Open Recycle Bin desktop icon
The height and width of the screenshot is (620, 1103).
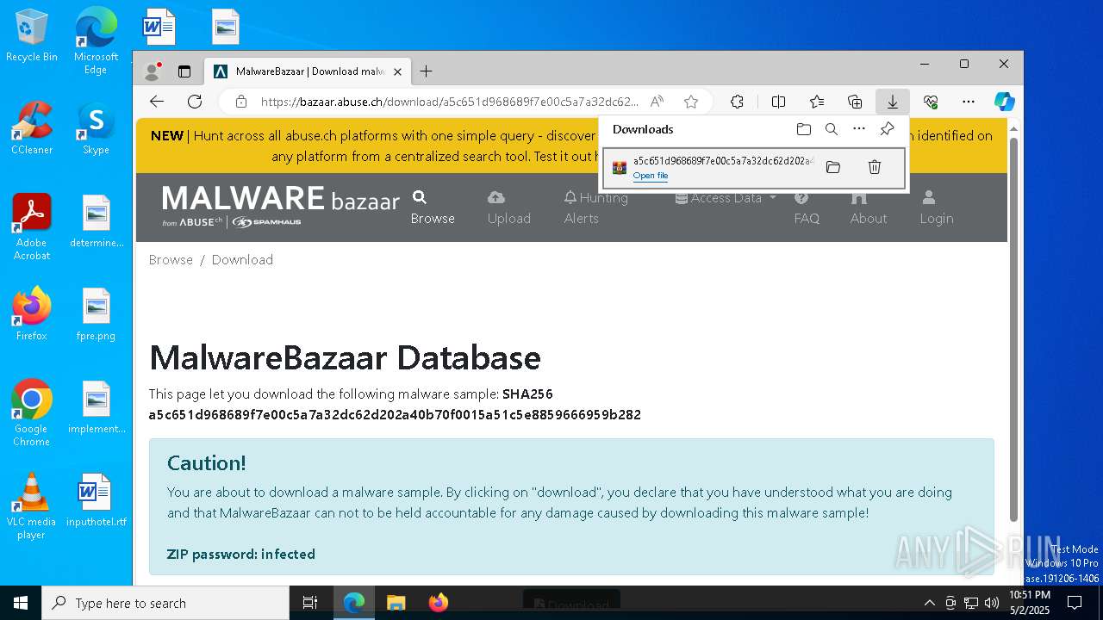pyautogui.click(x=32, y=36)
